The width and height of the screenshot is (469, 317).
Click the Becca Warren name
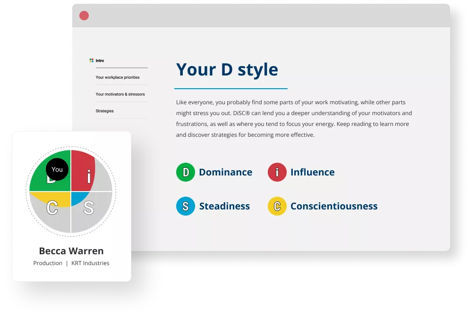pyautogui.click(x=71, y=251)
